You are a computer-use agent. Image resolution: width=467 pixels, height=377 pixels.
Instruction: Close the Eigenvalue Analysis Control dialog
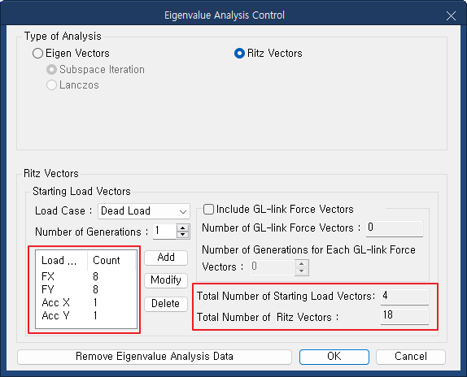click(451, 15)
